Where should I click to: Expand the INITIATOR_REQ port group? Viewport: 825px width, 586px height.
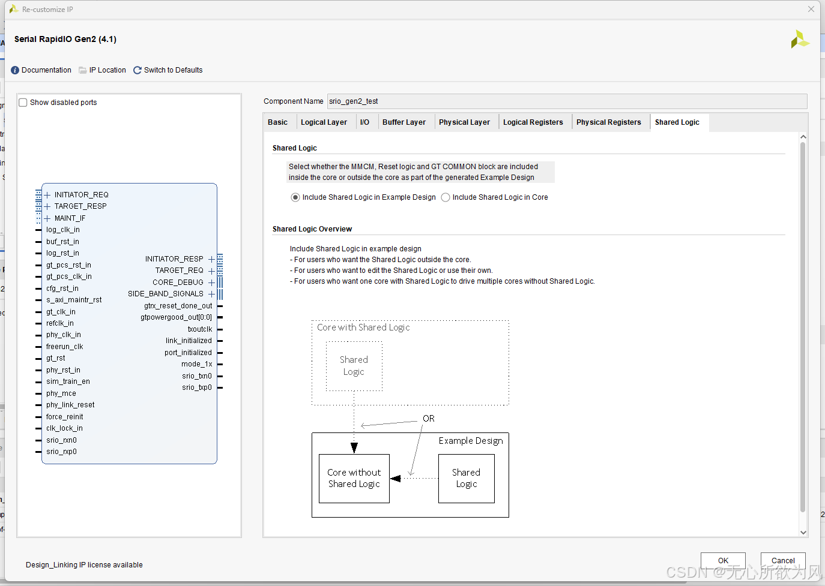pos(47,194)
